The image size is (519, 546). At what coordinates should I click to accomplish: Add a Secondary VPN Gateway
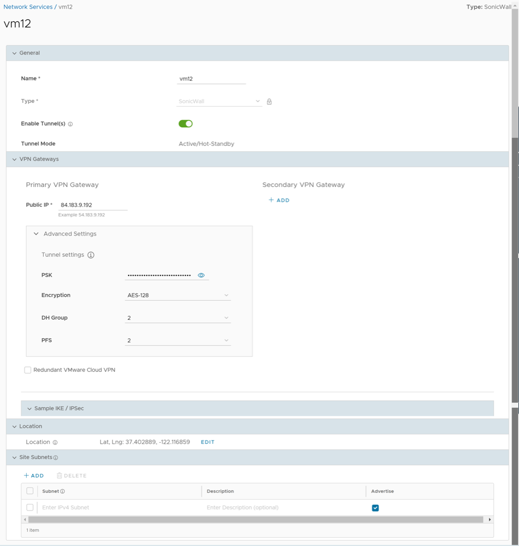pyautogui.click(x=279, y=201)
